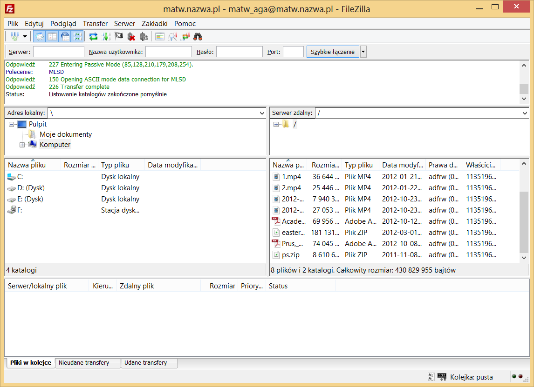
Task: Expand the Adres lokalny path dropdown
Action: [262, 113]
